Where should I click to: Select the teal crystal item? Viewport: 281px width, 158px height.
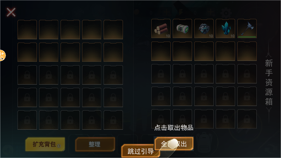click(x=225, y=28)
